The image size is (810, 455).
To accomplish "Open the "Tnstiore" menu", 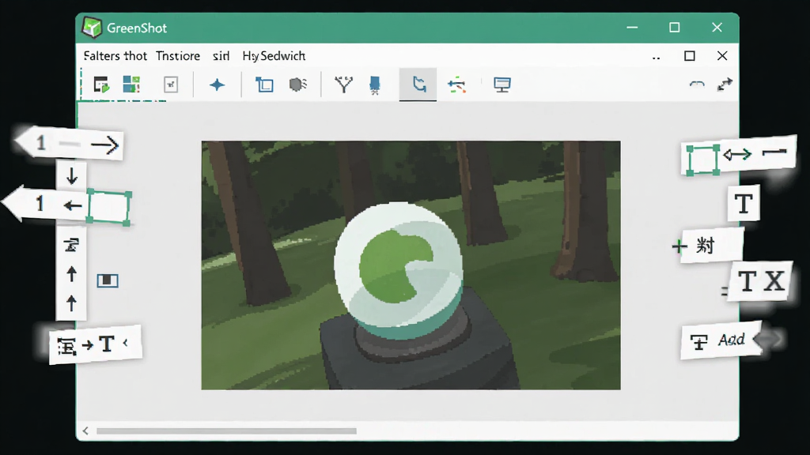I will point(178,56).
